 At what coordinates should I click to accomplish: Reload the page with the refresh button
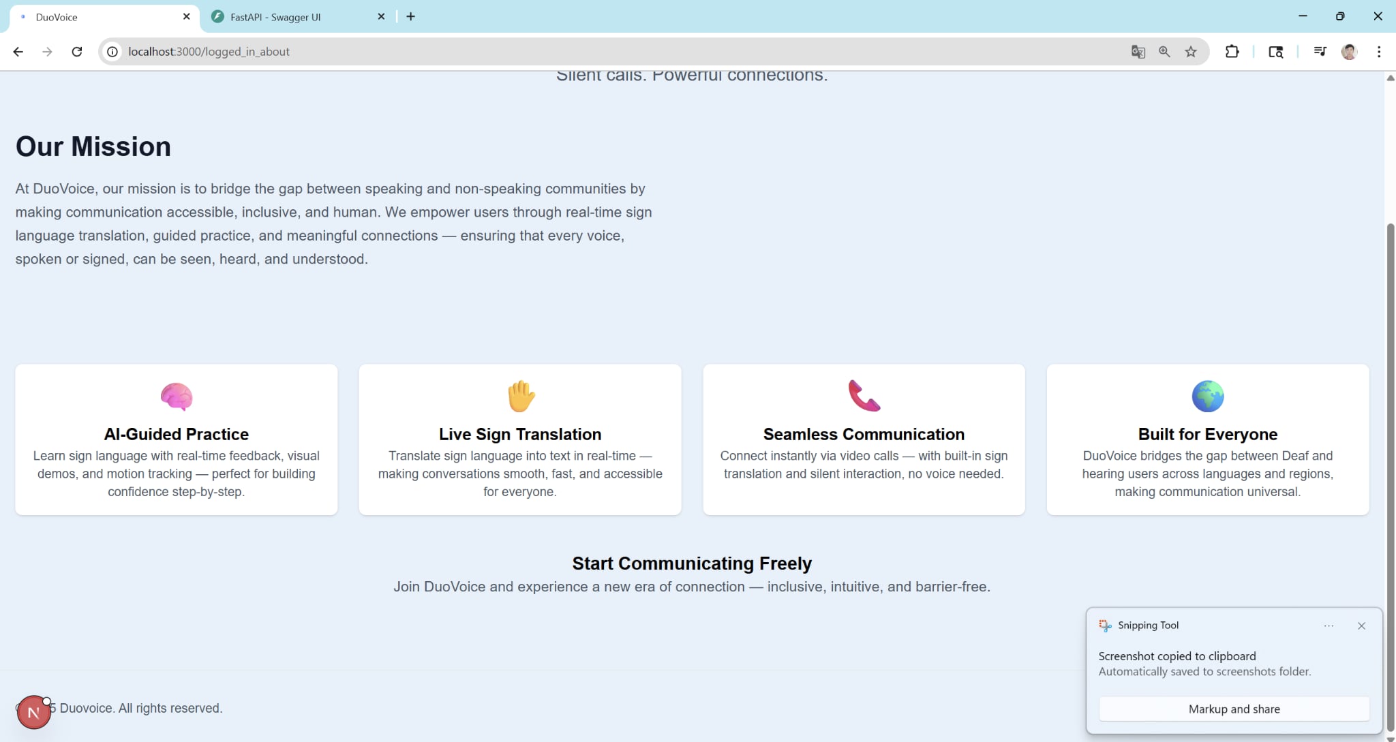coord(77,52)
